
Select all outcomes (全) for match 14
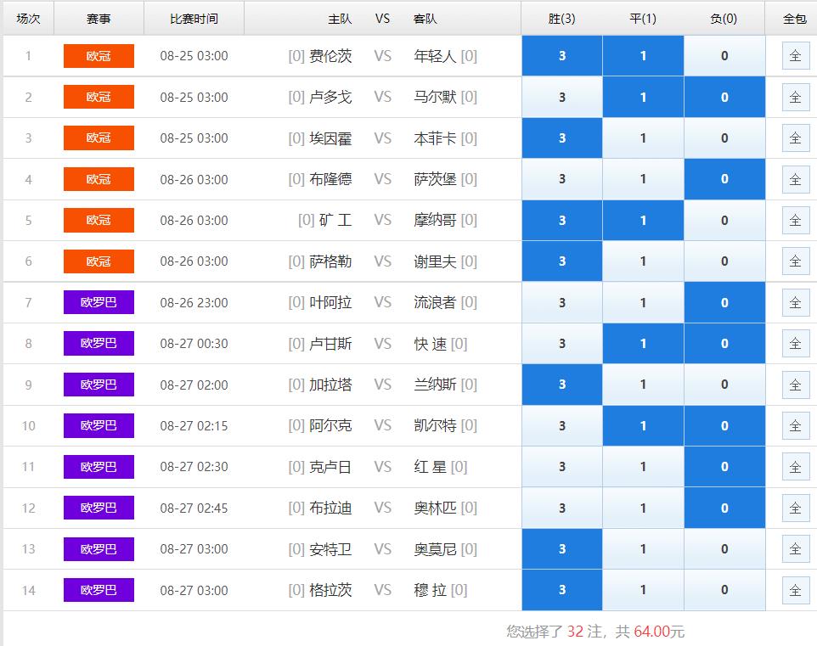[x=795, y=590]
